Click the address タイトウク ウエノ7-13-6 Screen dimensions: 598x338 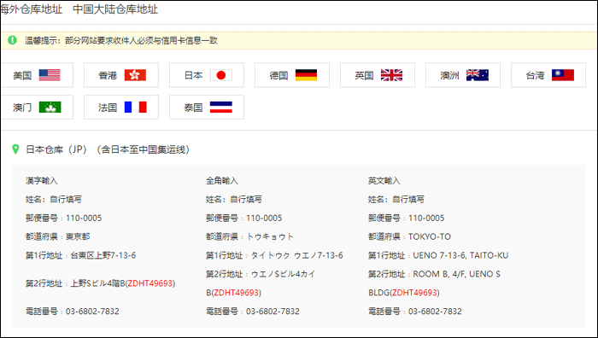[296, 255]
